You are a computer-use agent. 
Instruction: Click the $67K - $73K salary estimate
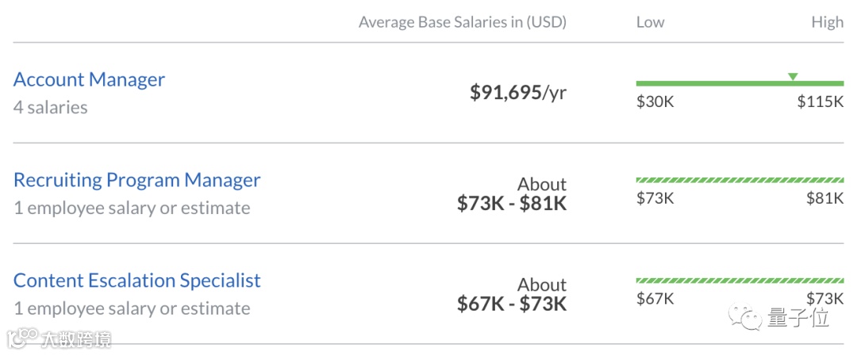[512, 303]
